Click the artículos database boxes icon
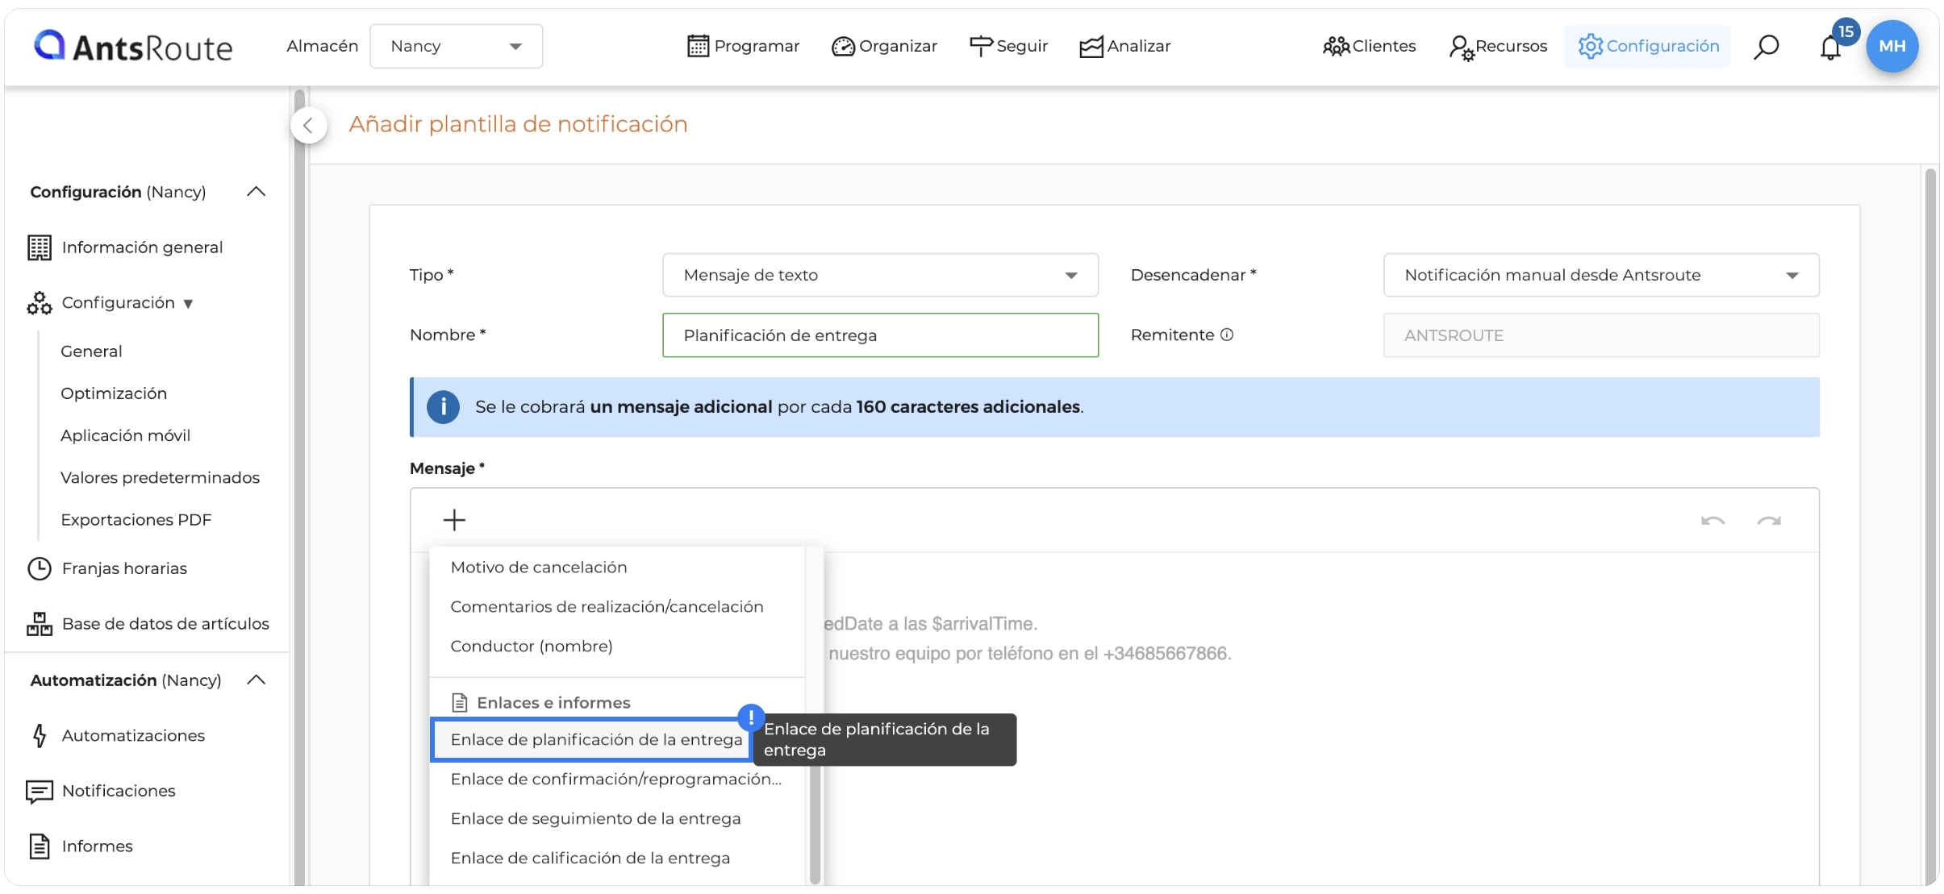This screenshot has height=894, width=1944. 39,623
